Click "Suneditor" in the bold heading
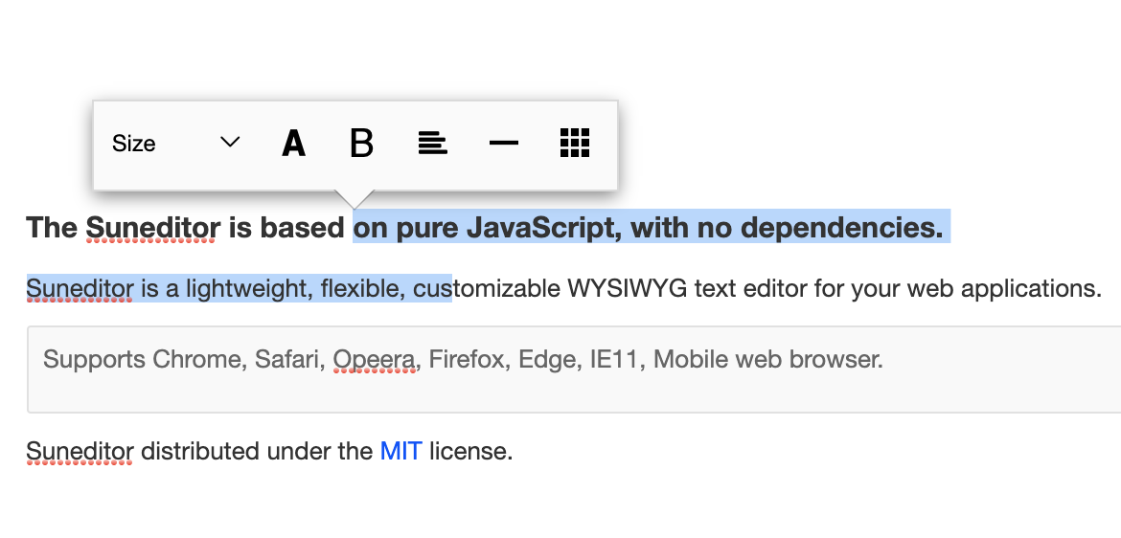 151,228
